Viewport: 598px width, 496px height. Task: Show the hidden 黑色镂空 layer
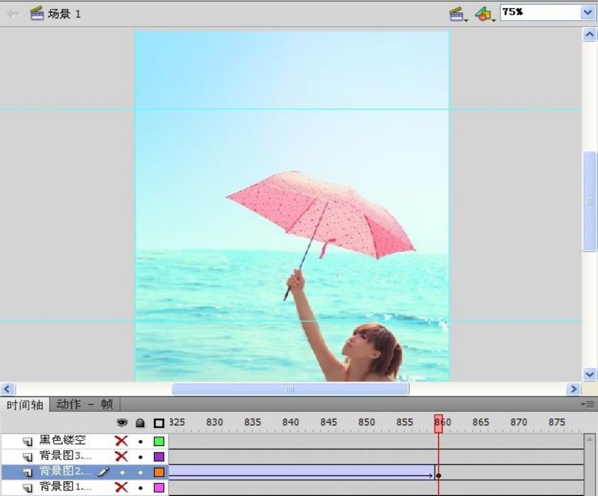point(121,441)
